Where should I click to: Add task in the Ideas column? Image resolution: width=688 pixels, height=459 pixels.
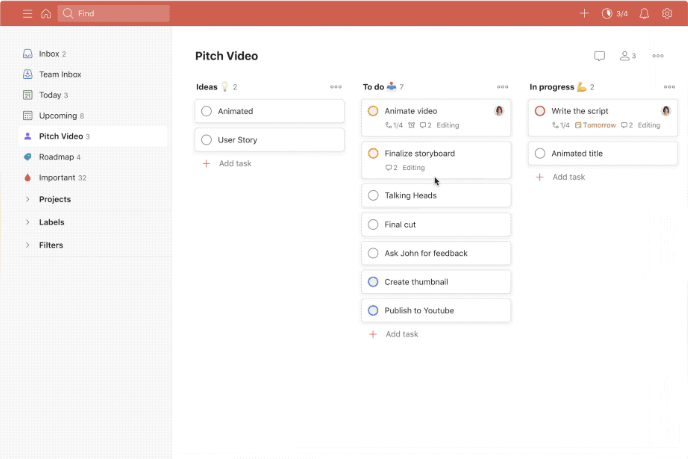pos(235,163)
